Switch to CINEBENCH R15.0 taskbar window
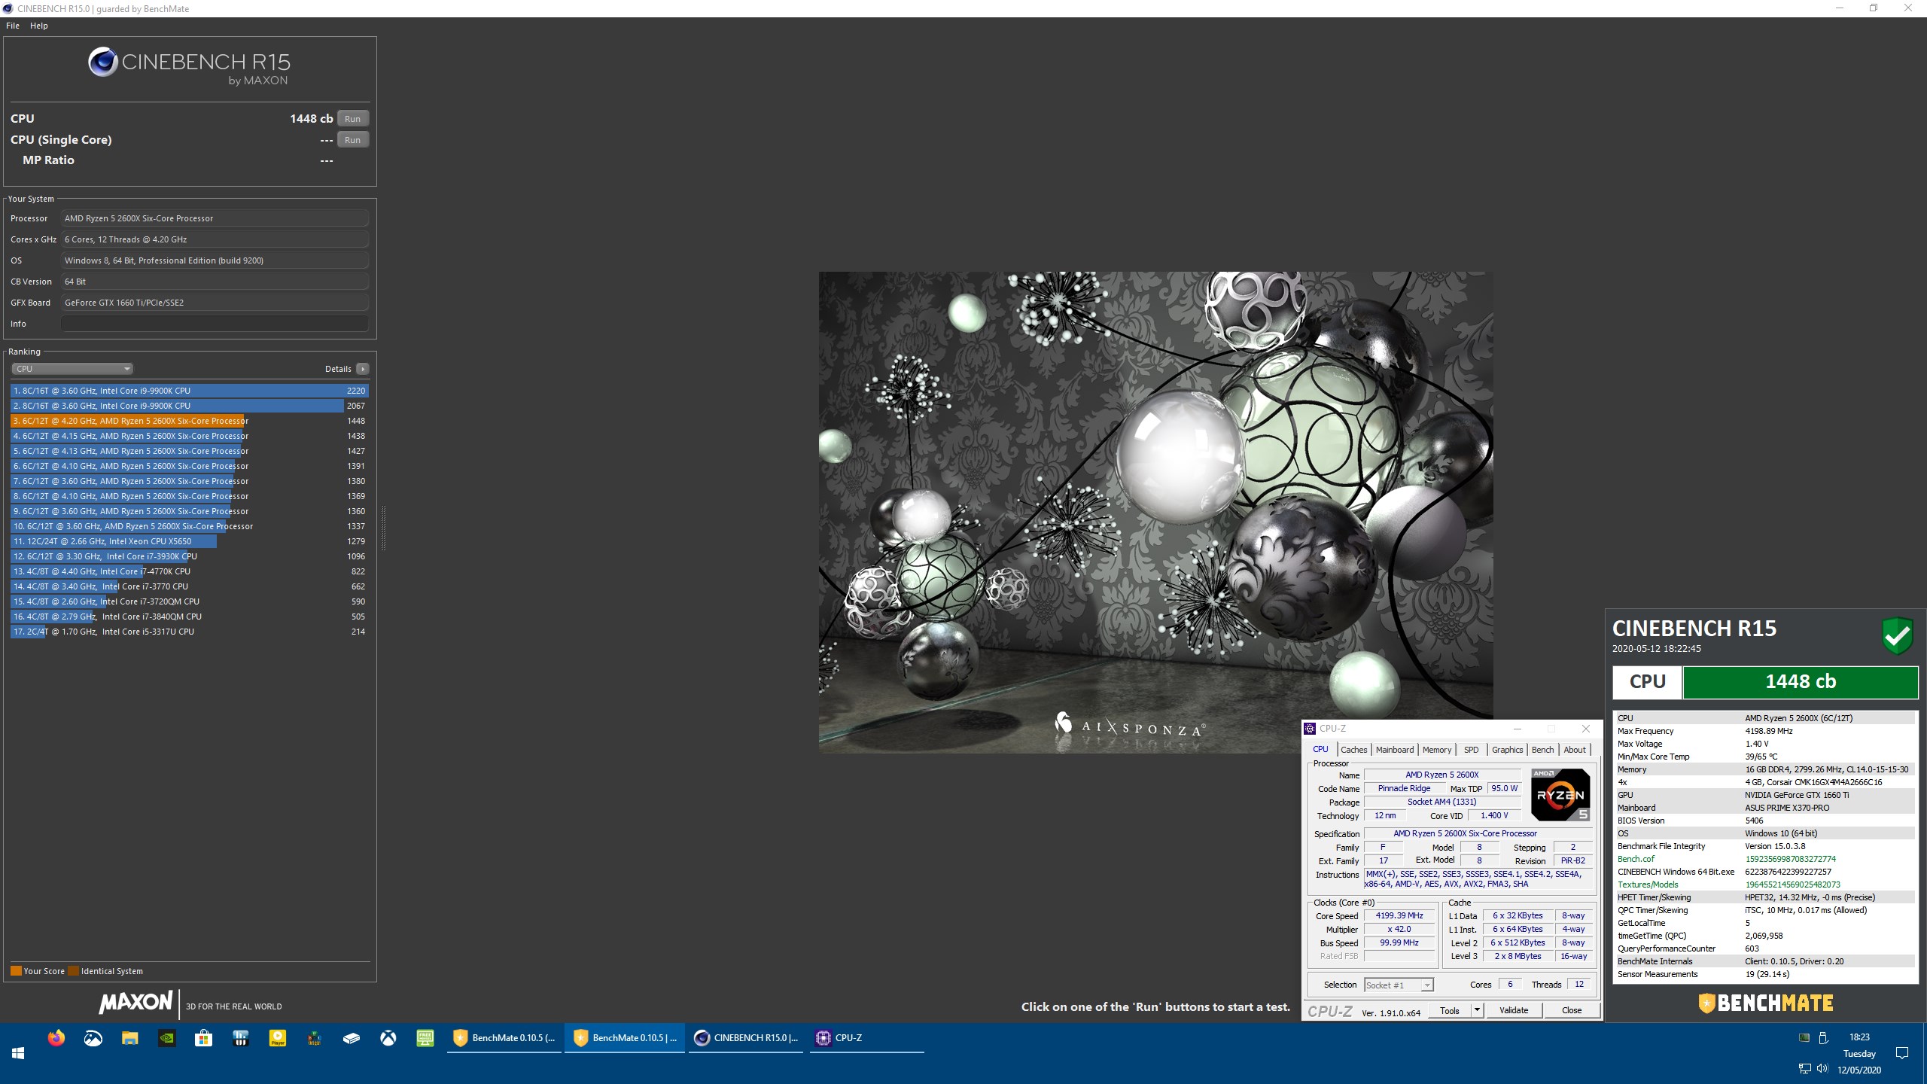 [745, 1038]
